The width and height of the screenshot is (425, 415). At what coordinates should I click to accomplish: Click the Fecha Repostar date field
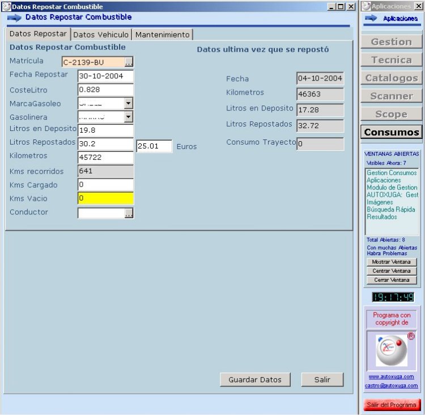click(x=105, y=76)
